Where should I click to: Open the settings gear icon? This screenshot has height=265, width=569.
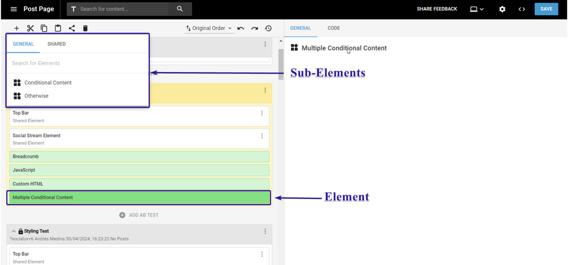(x=502, y=9)
